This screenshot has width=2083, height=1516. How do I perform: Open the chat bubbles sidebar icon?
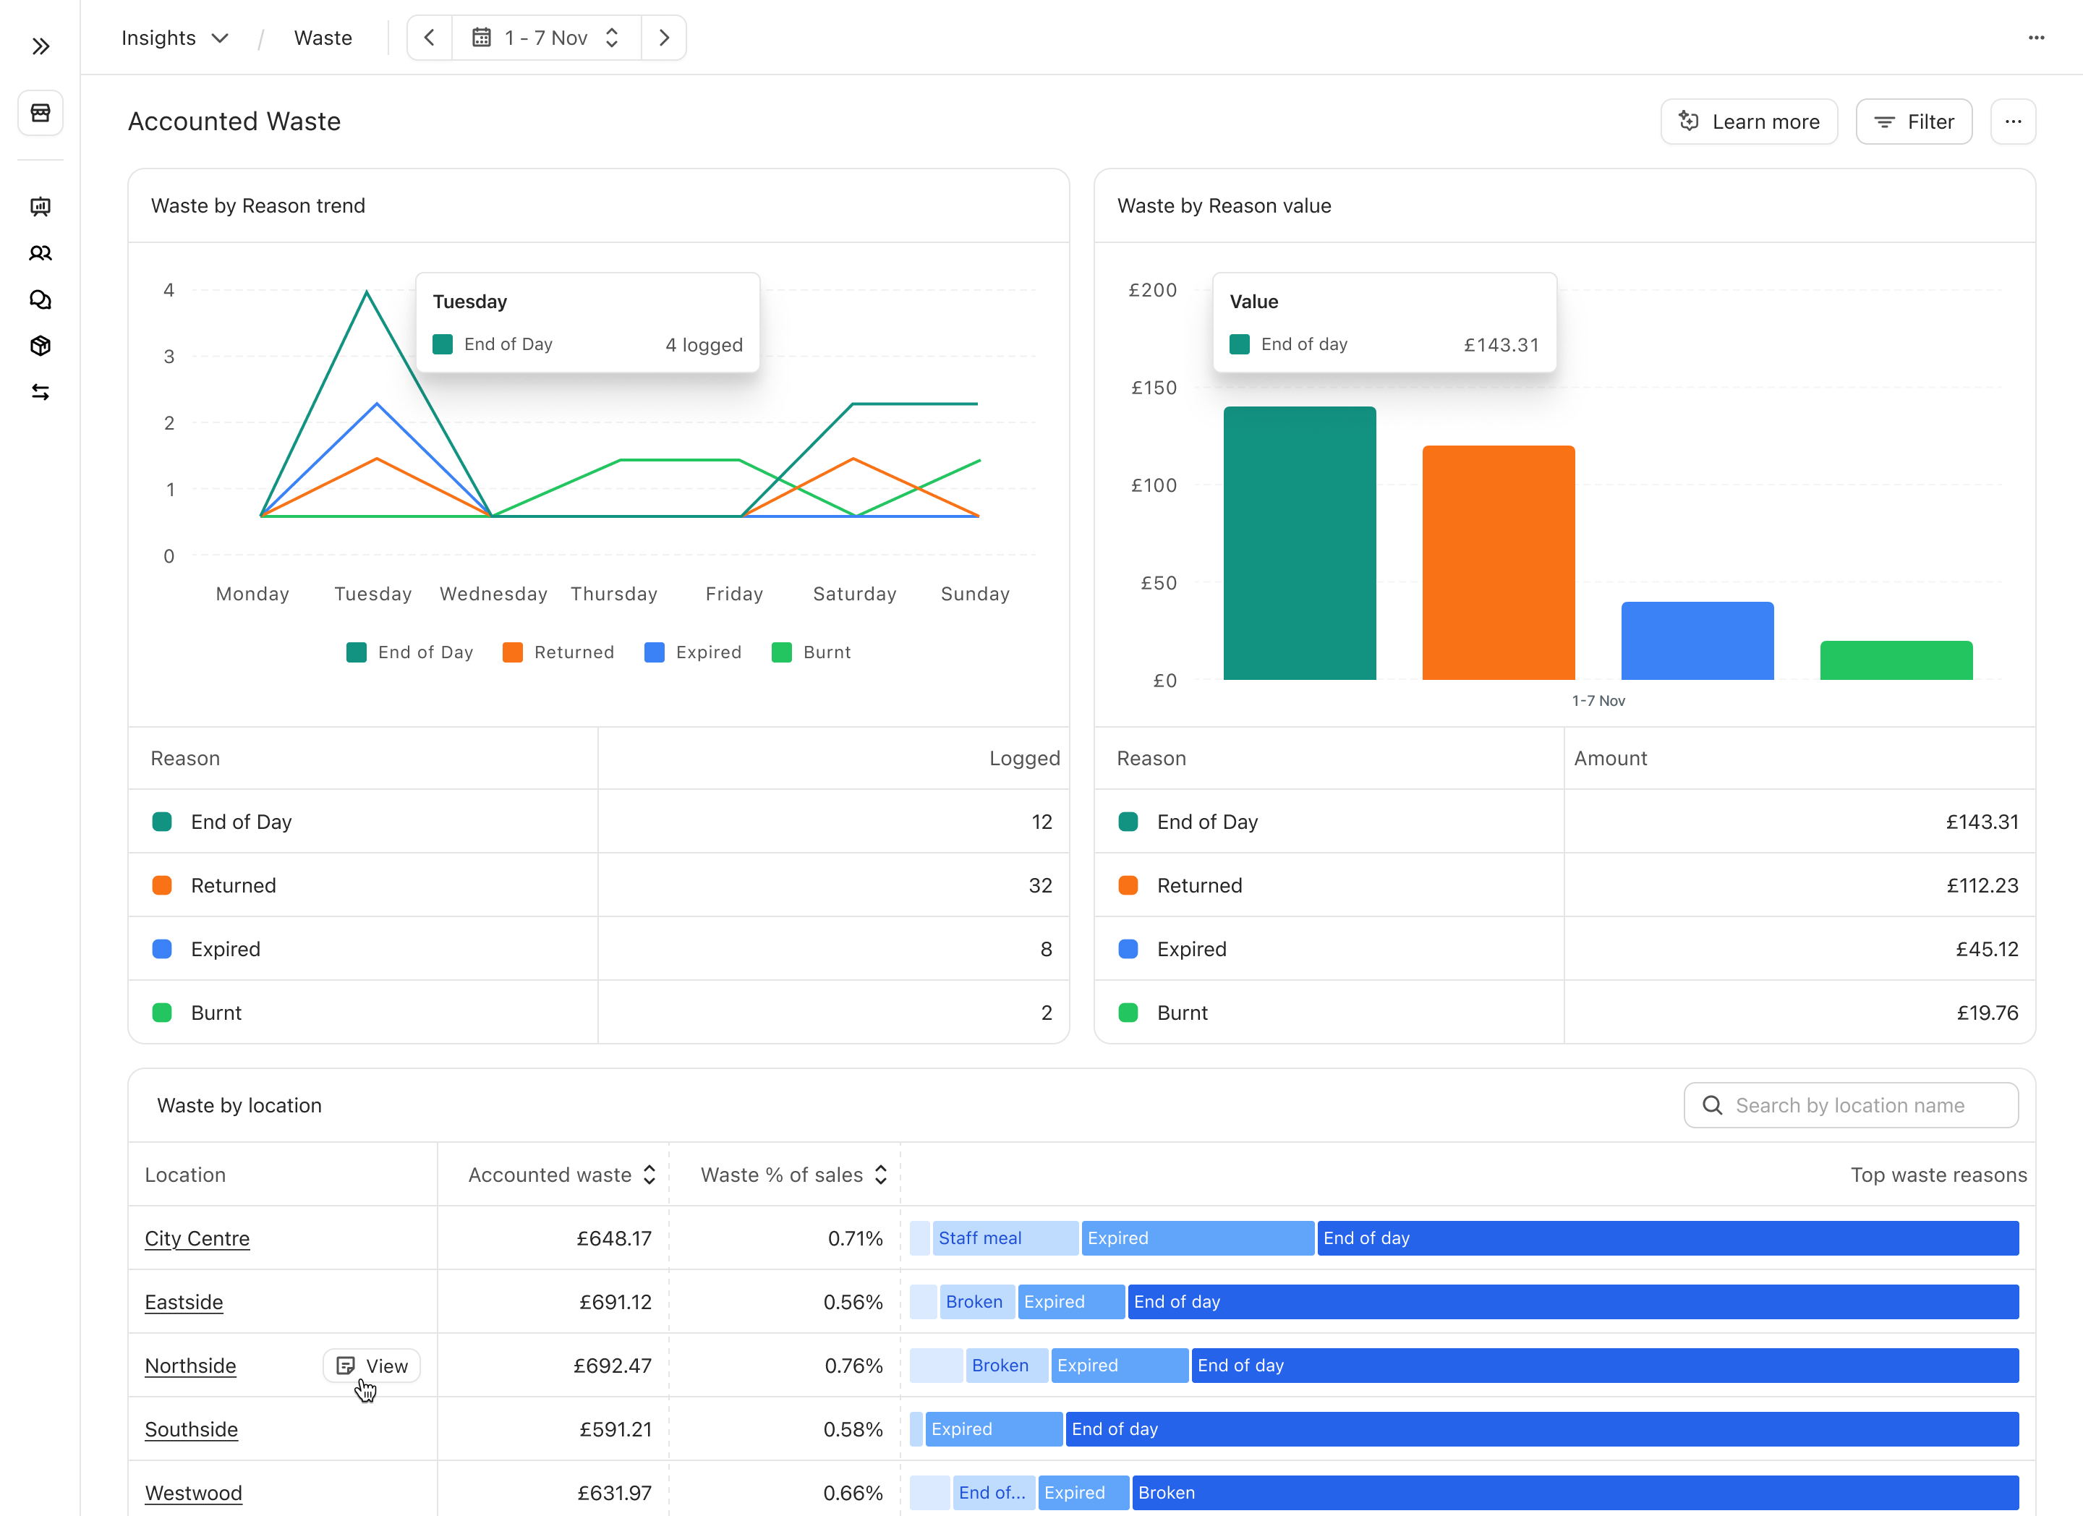click(41, 300)
